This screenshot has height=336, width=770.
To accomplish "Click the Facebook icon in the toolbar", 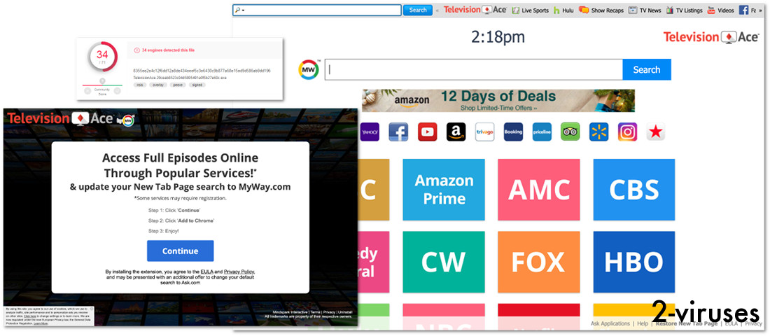I will (x=744, y=10).
